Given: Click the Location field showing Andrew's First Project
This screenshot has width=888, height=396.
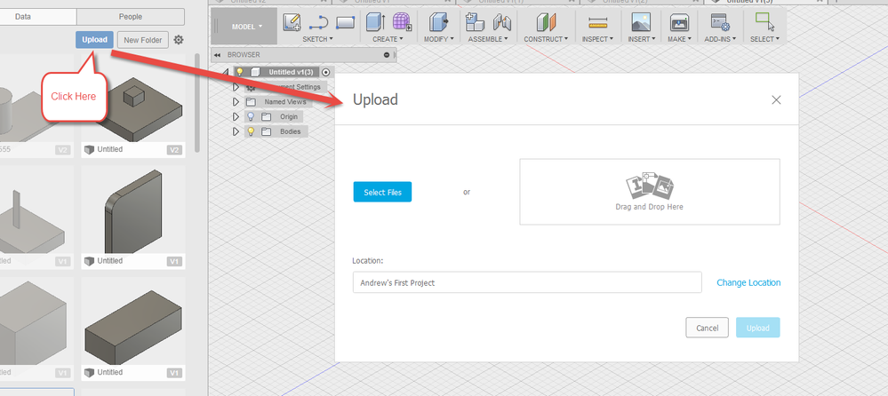Looking at the screenshot, I should [527, 283].
